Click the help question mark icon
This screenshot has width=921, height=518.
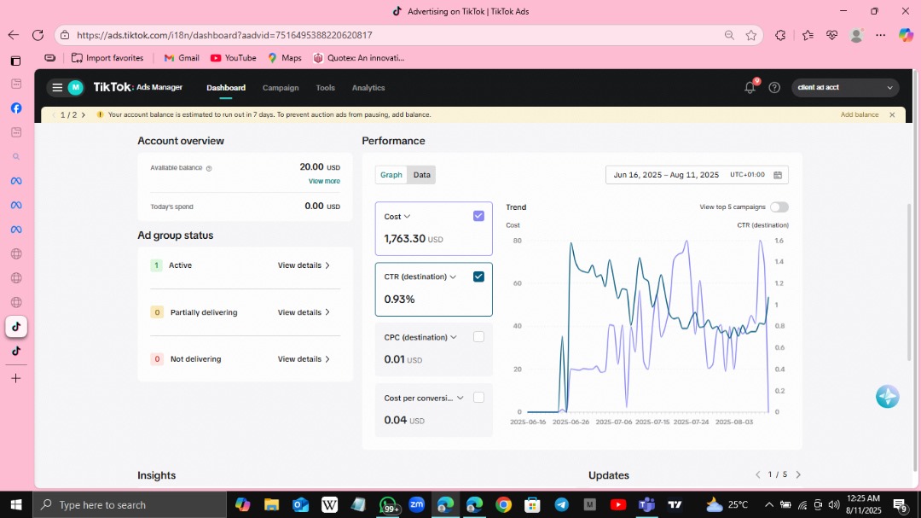(x=774, y=87)
